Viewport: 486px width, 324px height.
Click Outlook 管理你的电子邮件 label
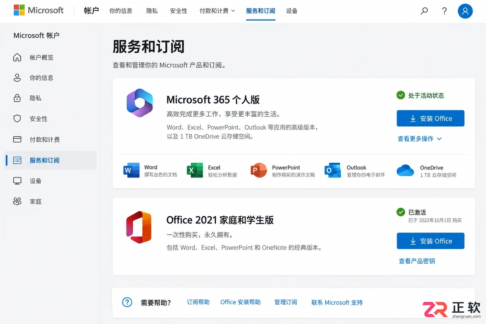click(x=366, y=171)
